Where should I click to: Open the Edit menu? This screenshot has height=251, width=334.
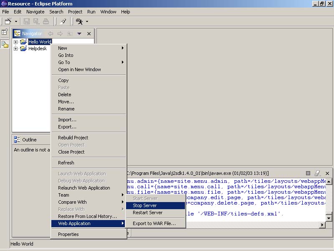18,12
